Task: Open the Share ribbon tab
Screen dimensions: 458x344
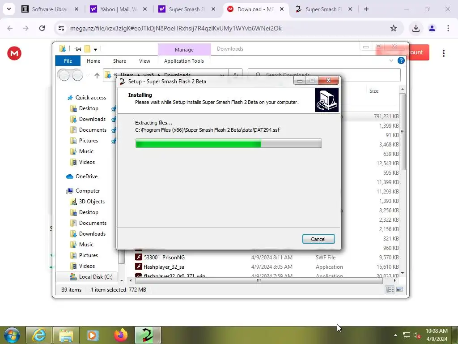Action: [119, 61]
